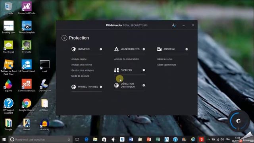Run Analyse rapide
Viewport: 254px width, 143px height.
coord(79,59)
